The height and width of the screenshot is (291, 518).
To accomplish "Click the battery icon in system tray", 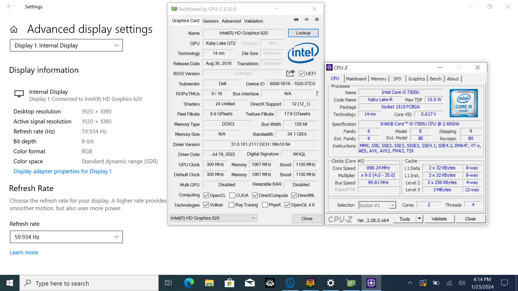I will click(436, 283).
